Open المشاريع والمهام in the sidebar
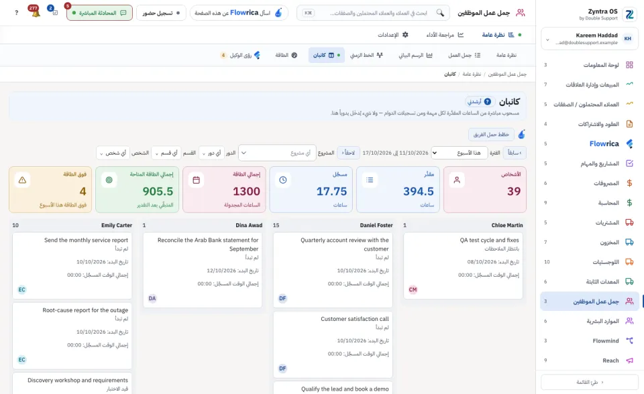Screen dimensions: 644x394 point(590,163)
